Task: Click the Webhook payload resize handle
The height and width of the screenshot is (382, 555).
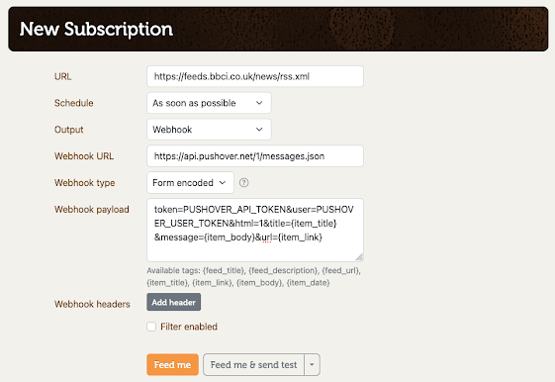Action: pos(360,257)
